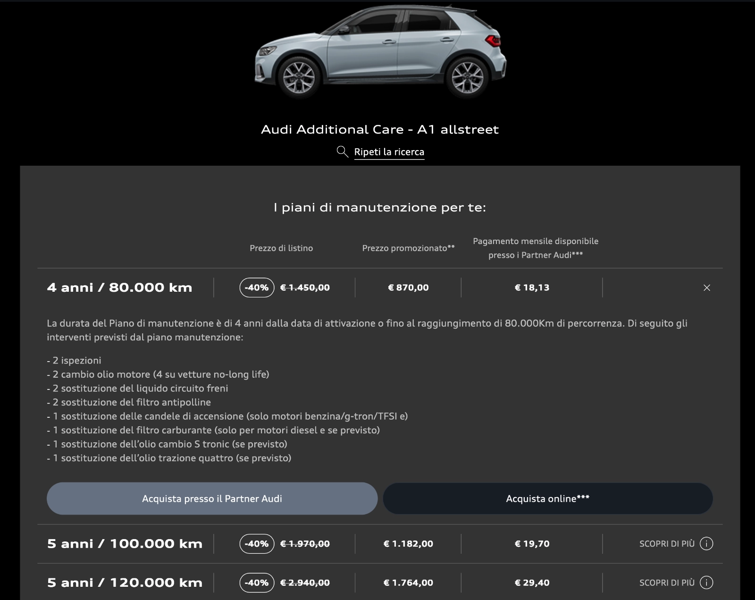Click the -40% badge on the 120.000 km plan

pyautogui.click(x=257, y=583)
